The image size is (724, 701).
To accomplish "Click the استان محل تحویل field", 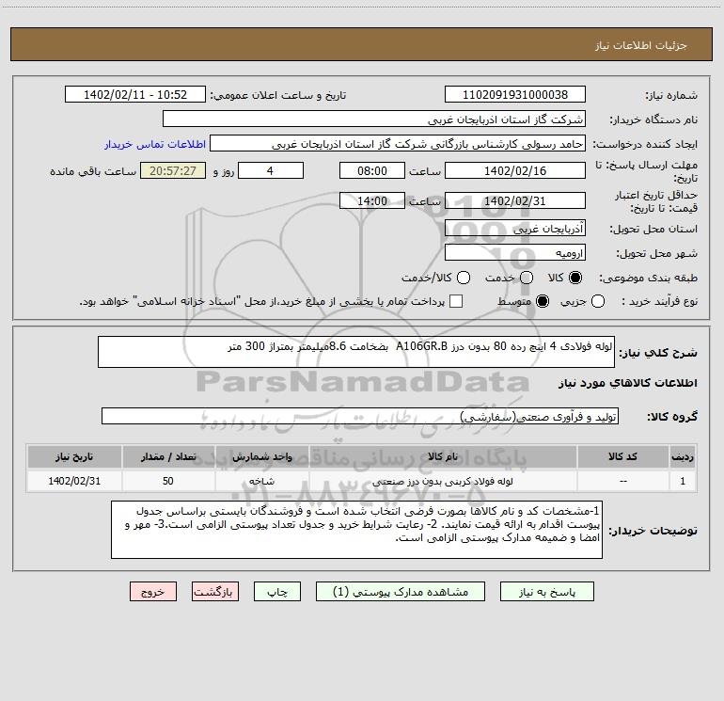I will click(515, 229).
